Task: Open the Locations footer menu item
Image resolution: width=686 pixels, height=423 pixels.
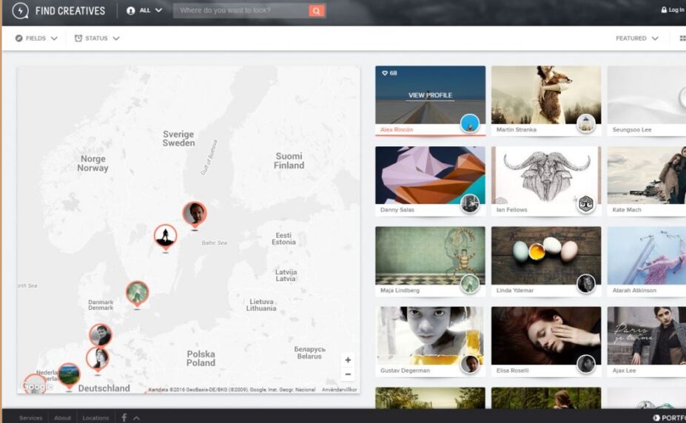Action: pyautogui.click(x=95, y=418)
